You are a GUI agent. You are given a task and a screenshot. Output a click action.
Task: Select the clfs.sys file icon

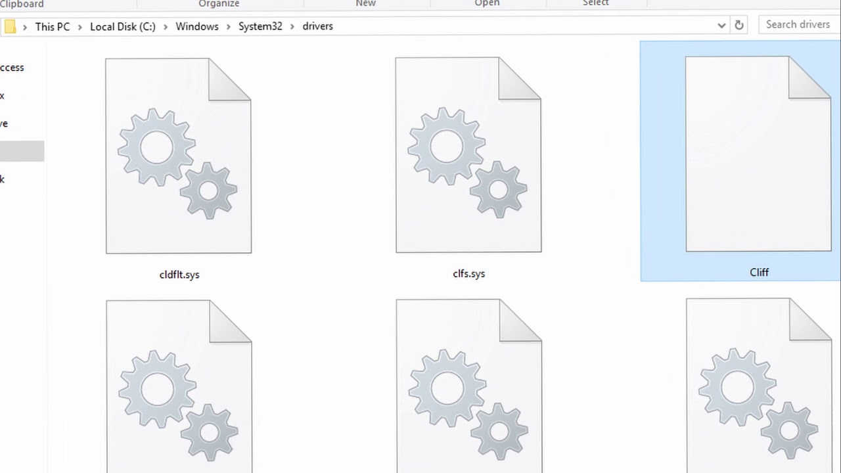[x=468, y=155]
